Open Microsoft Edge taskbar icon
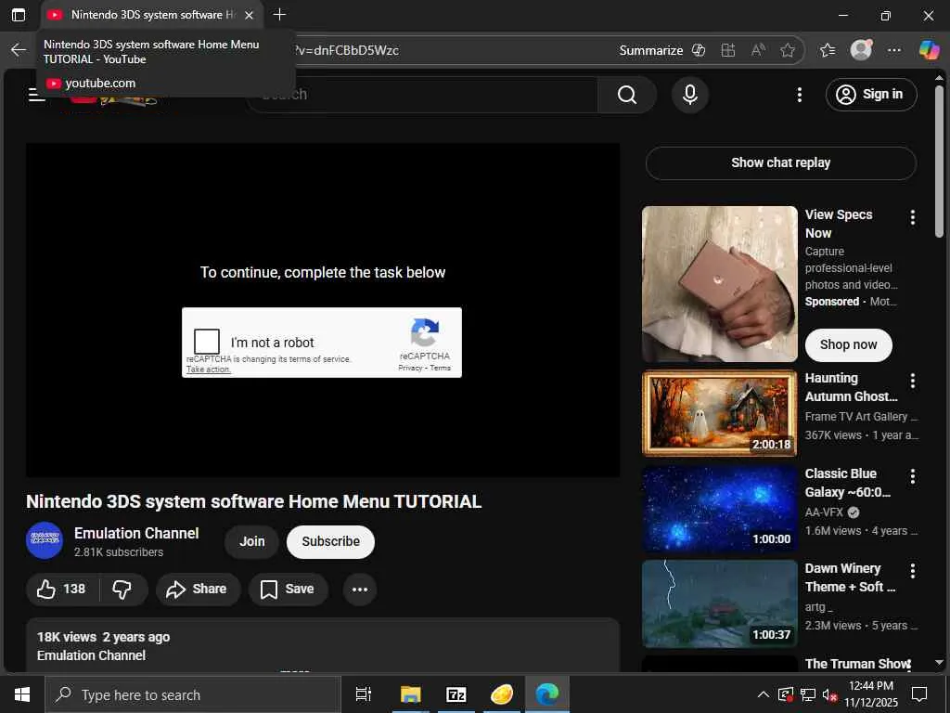 547,694
